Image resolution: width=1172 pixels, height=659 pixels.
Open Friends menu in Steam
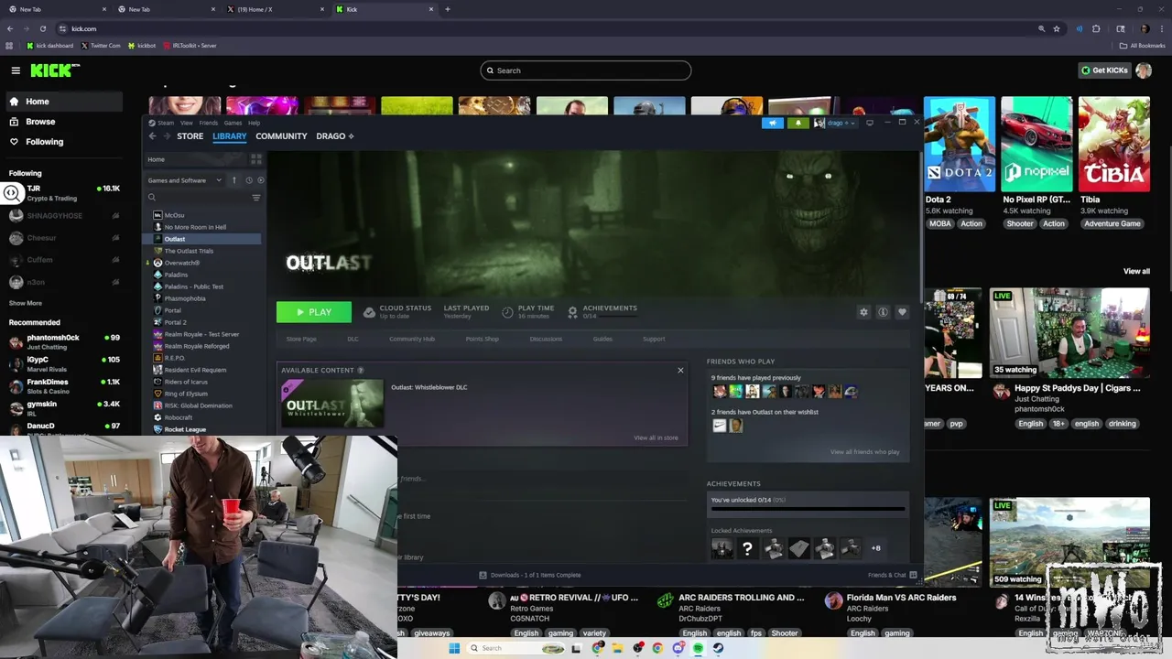[x=209, y=123]
